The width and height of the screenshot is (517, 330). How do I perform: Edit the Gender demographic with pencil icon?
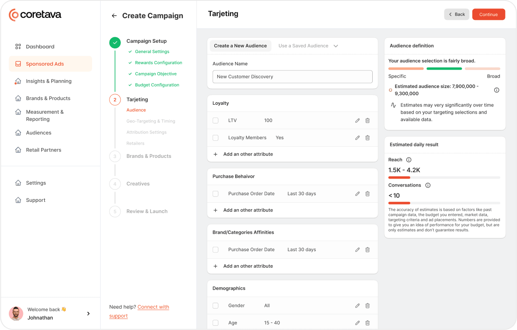point(357,306)
